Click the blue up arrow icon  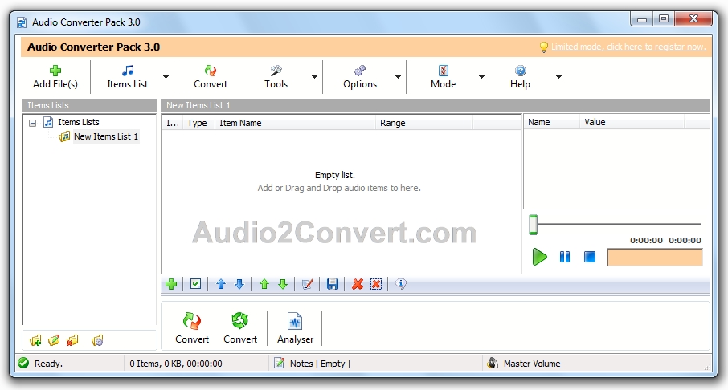[221, 284]
